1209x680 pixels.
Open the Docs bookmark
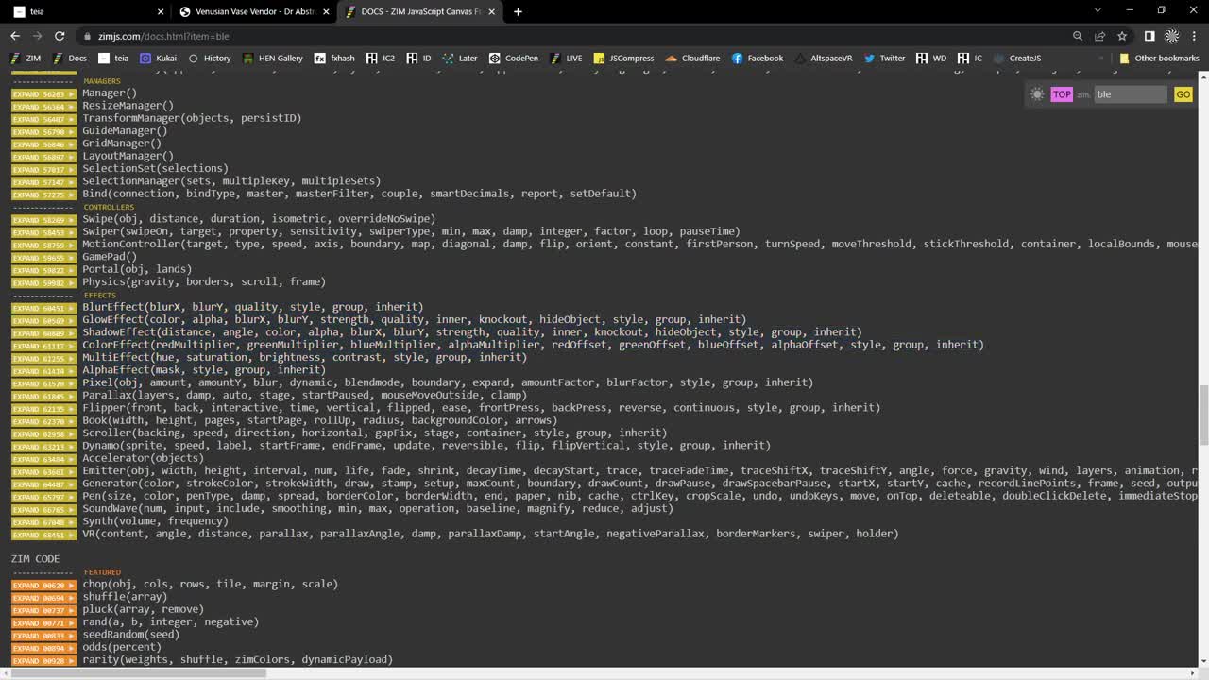click(x=70, y=58)
